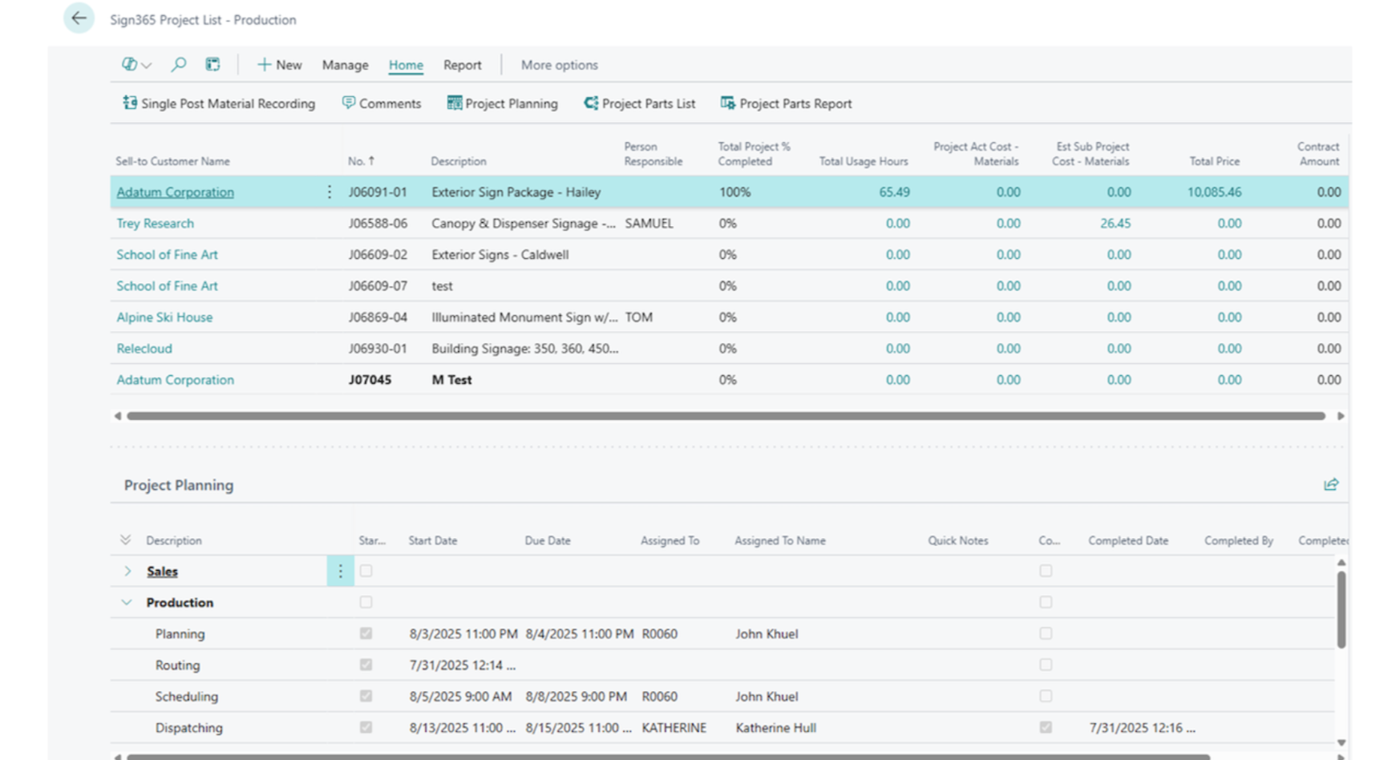Switch to the Report tab

click(x=462, y=65)
